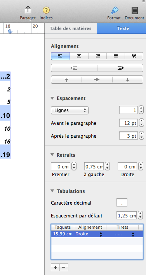Justify the paragraph text
Image resolution: width=146 pixels, height=275 pixels.
tap(116, 56)
